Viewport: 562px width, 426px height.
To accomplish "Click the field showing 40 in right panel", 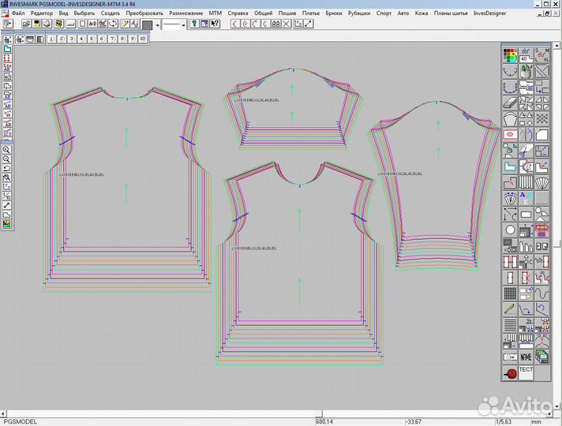I will pos(524,58).
